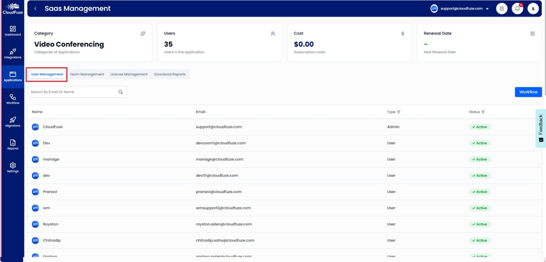Viewport: 546px width, 262px height.
Task: Open Reports from the sidebar
Action: click(x=12, y=144)
